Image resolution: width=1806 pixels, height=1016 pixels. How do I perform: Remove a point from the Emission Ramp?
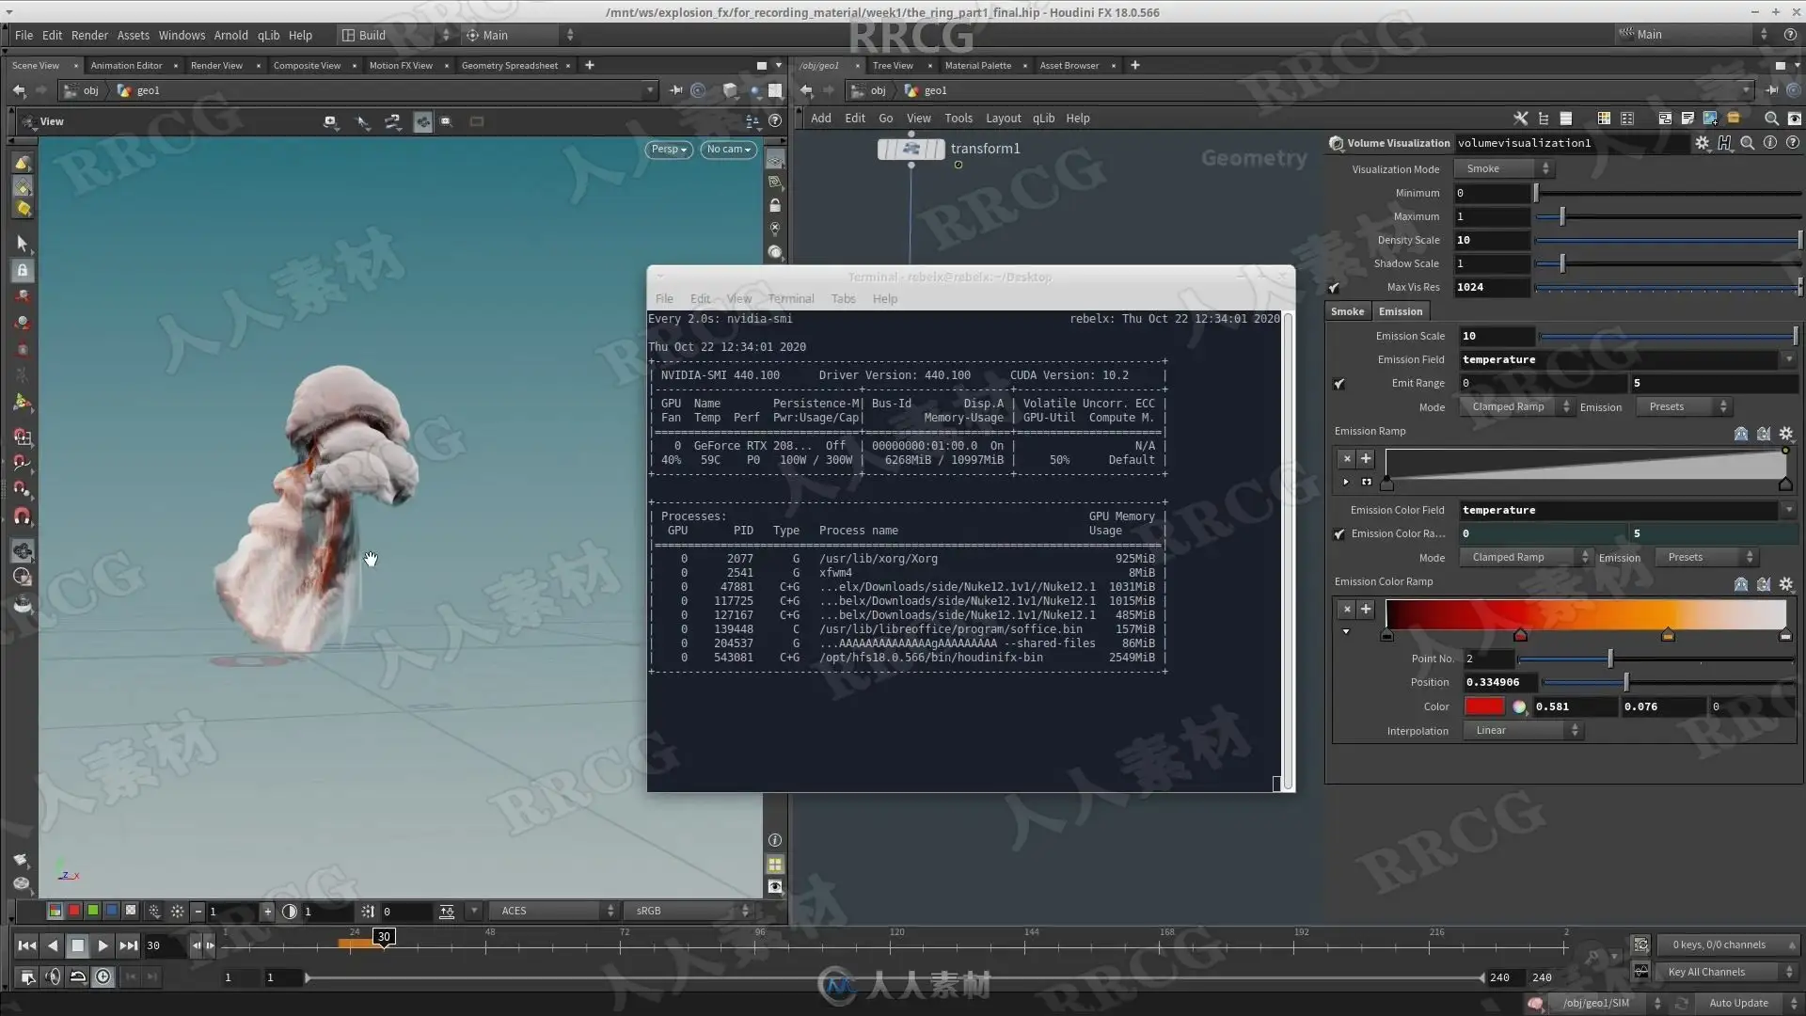point(1347,458)
